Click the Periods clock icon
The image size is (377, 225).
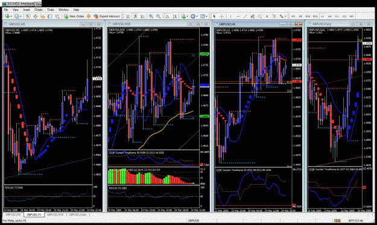[193, 16]
